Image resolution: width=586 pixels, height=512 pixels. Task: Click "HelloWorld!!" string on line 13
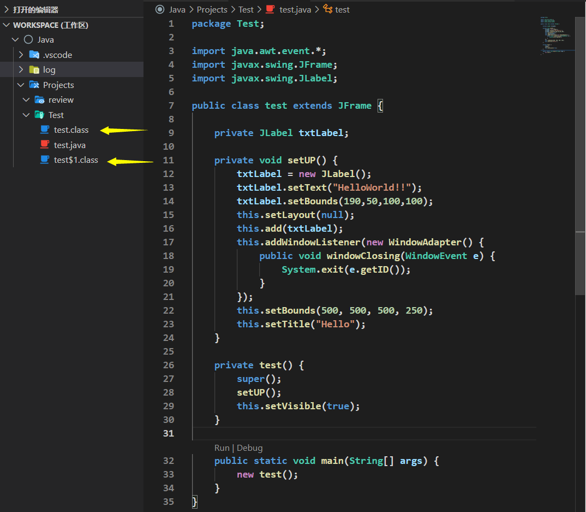click(372, 187)
